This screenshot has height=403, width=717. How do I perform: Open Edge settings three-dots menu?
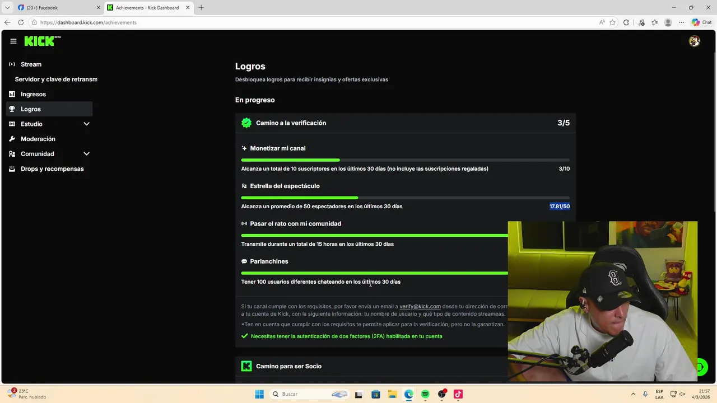coord(681,22)
